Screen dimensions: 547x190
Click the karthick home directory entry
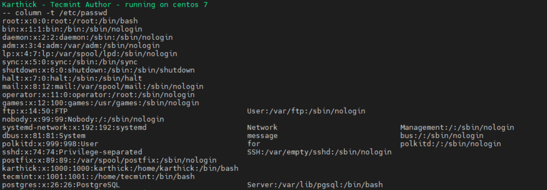[x=120, y=168]
